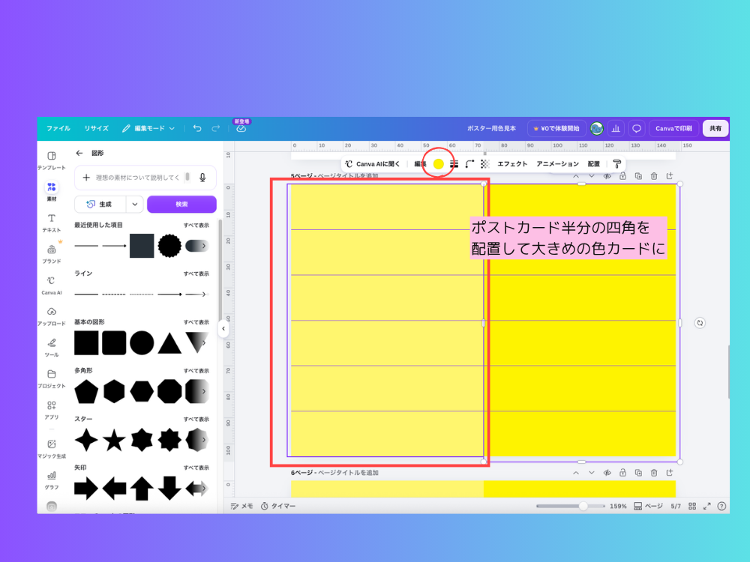Open the アニメーション options
The image size is (750, 562).
pyautogui.click(x=558, y=164)
